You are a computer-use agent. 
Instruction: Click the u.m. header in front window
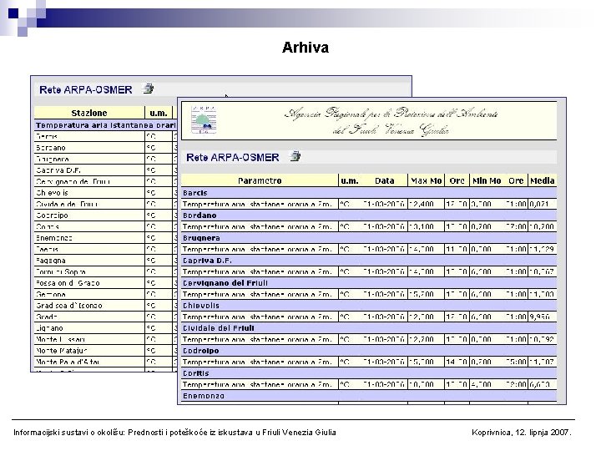pos(350,180)
